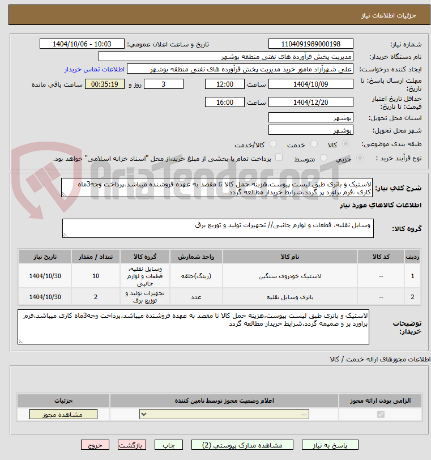431x460 pixels.
Task: Select the کالا radio button
Action: click(345, 144)
